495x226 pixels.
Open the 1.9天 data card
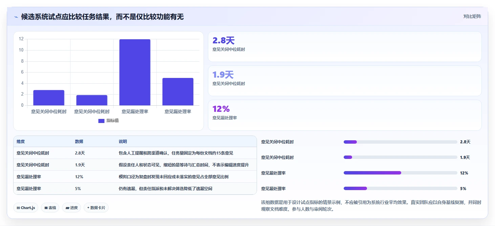pos(345,81)
